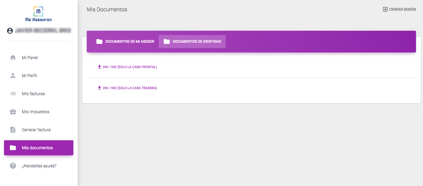This screenshot has height=186, width=423.
Task: Click the home icon beside Mi Panel
Action: coord(13,57)
